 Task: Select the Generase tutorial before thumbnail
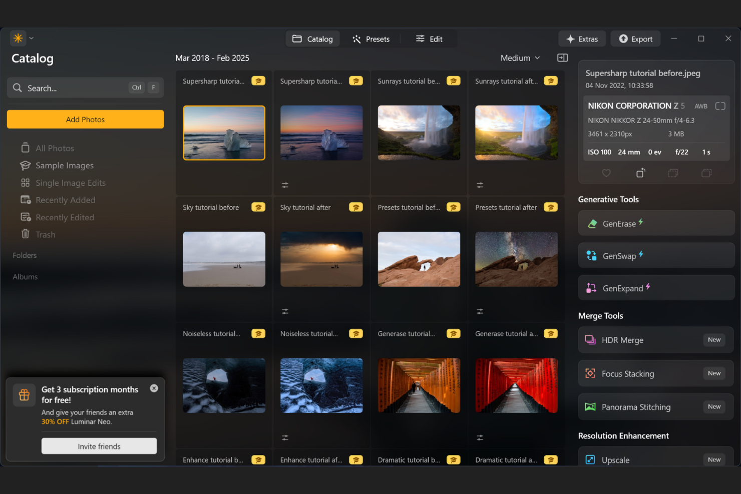pos(419,385)
